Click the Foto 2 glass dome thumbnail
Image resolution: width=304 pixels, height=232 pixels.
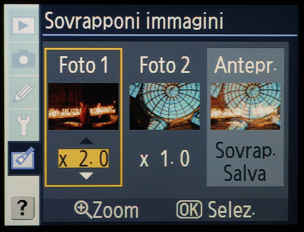(x=164, y=107)
